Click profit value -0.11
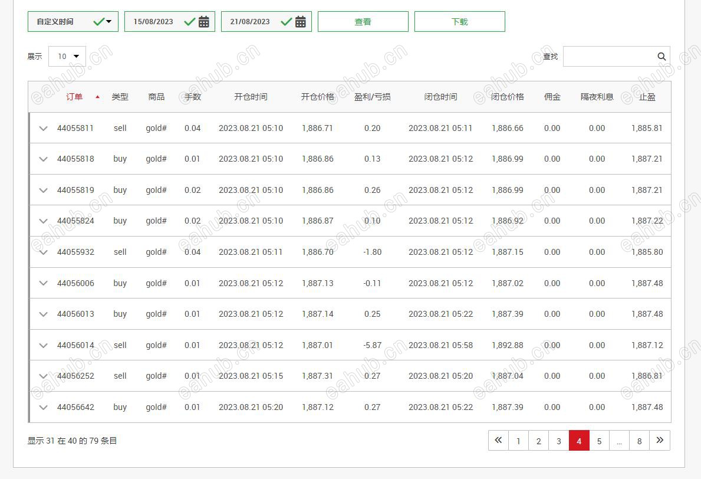 [x=373, y=283]
